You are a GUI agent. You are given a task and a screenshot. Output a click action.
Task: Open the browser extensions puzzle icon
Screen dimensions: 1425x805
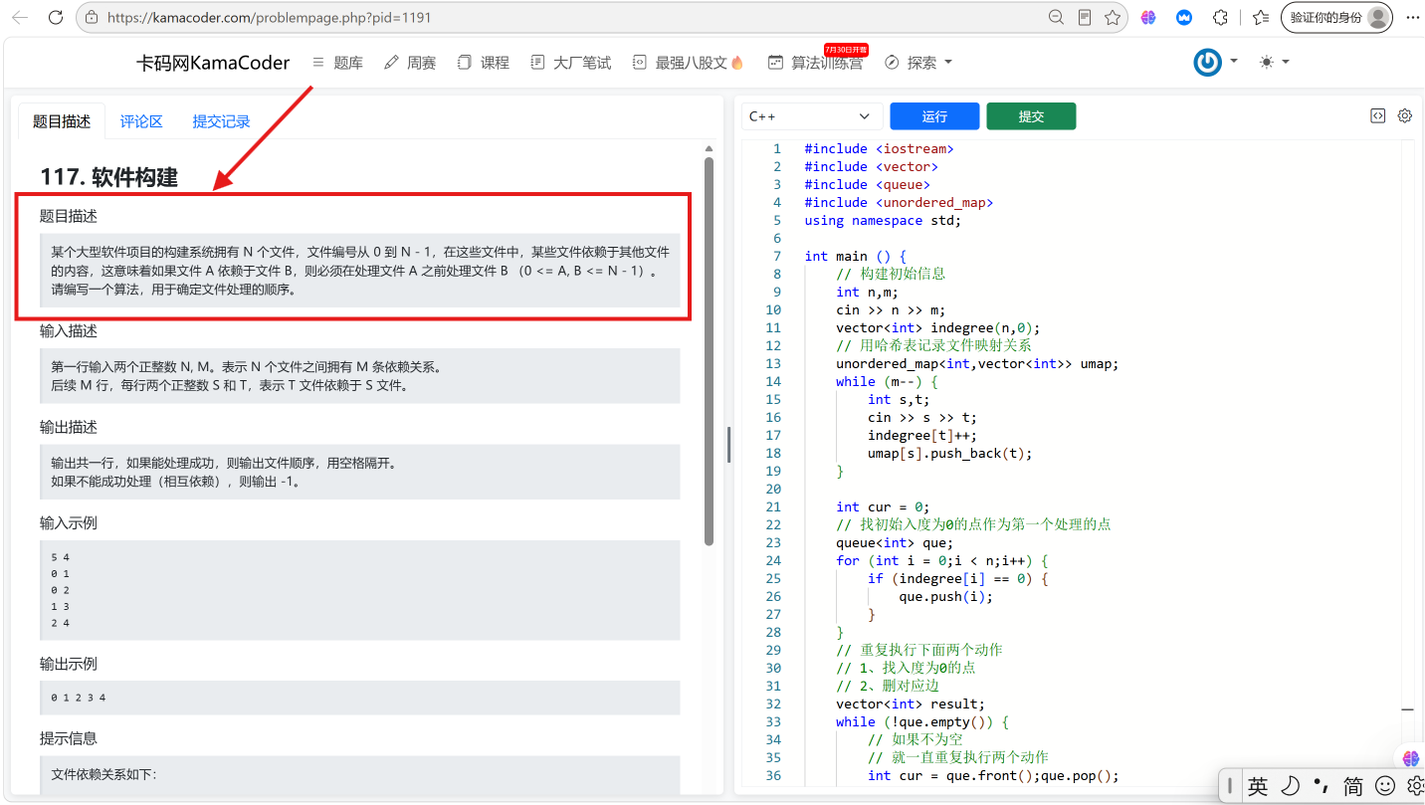tap(1220, 17)
